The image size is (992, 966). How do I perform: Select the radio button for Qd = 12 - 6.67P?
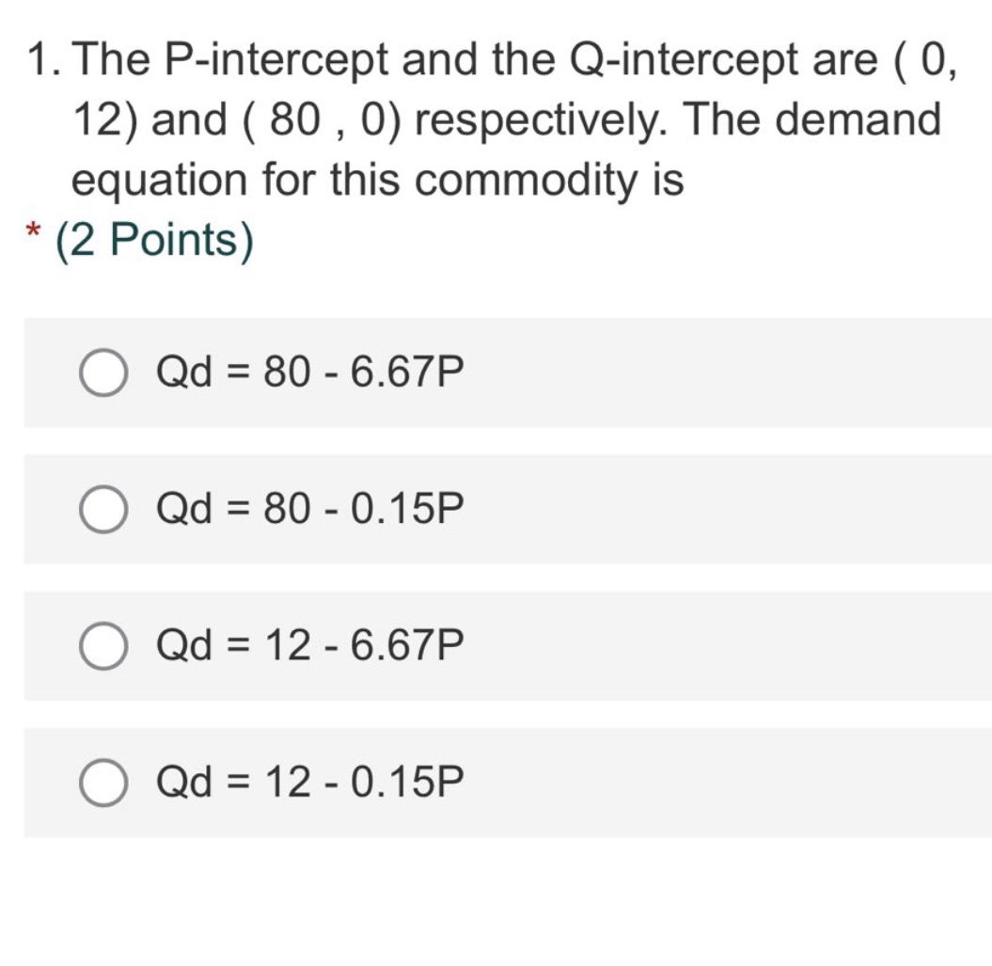tap(102, 646)
